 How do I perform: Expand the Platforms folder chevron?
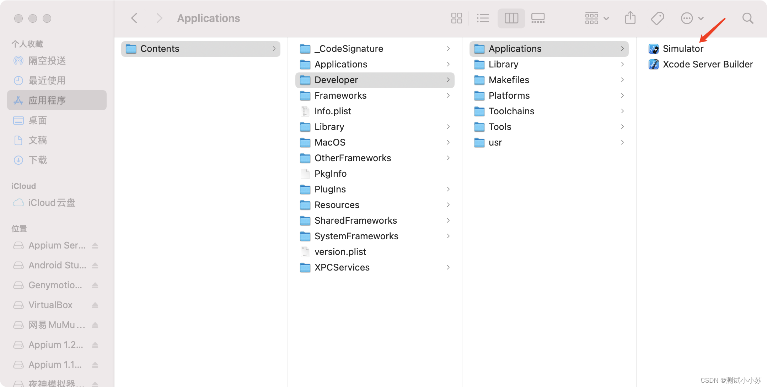click(622, 96)
